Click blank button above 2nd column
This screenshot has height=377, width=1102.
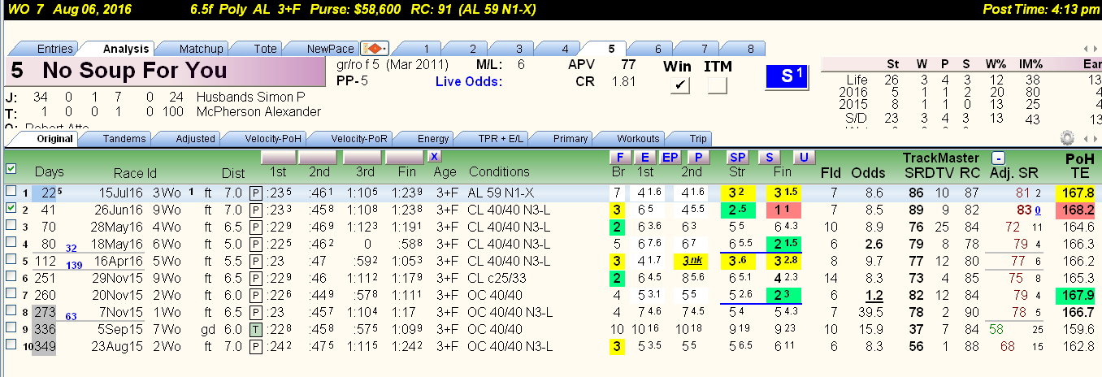tap(319, 157)
